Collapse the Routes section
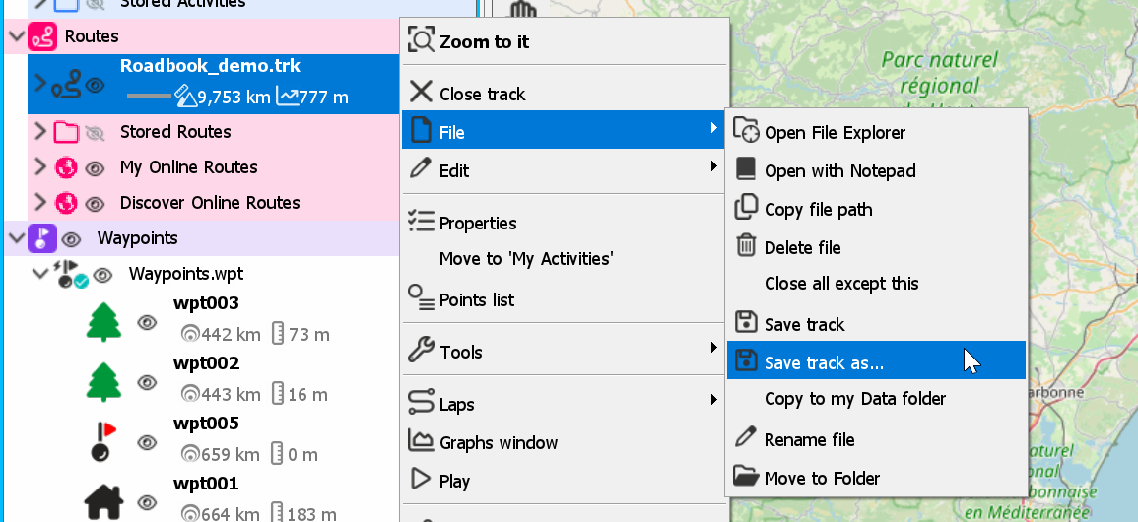Screen dimensions: 1138x522 point(16,36)
